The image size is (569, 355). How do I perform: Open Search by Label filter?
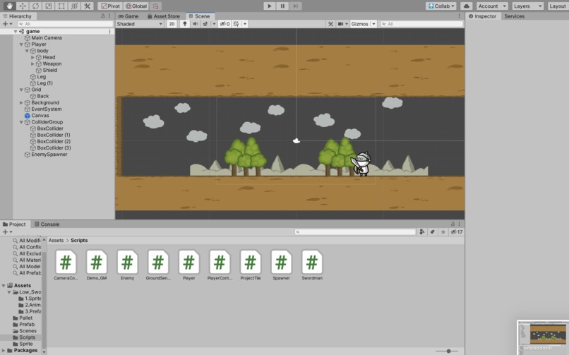pyautogui.click(x=433, y=231)
